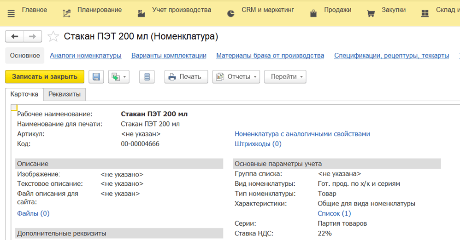460x240 pixels.
Task: Open the Список (1) characteristics link
Action: click(334, 213)
